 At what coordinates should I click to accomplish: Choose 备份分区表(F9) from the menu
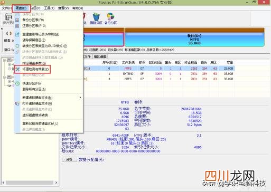[33, 20]
